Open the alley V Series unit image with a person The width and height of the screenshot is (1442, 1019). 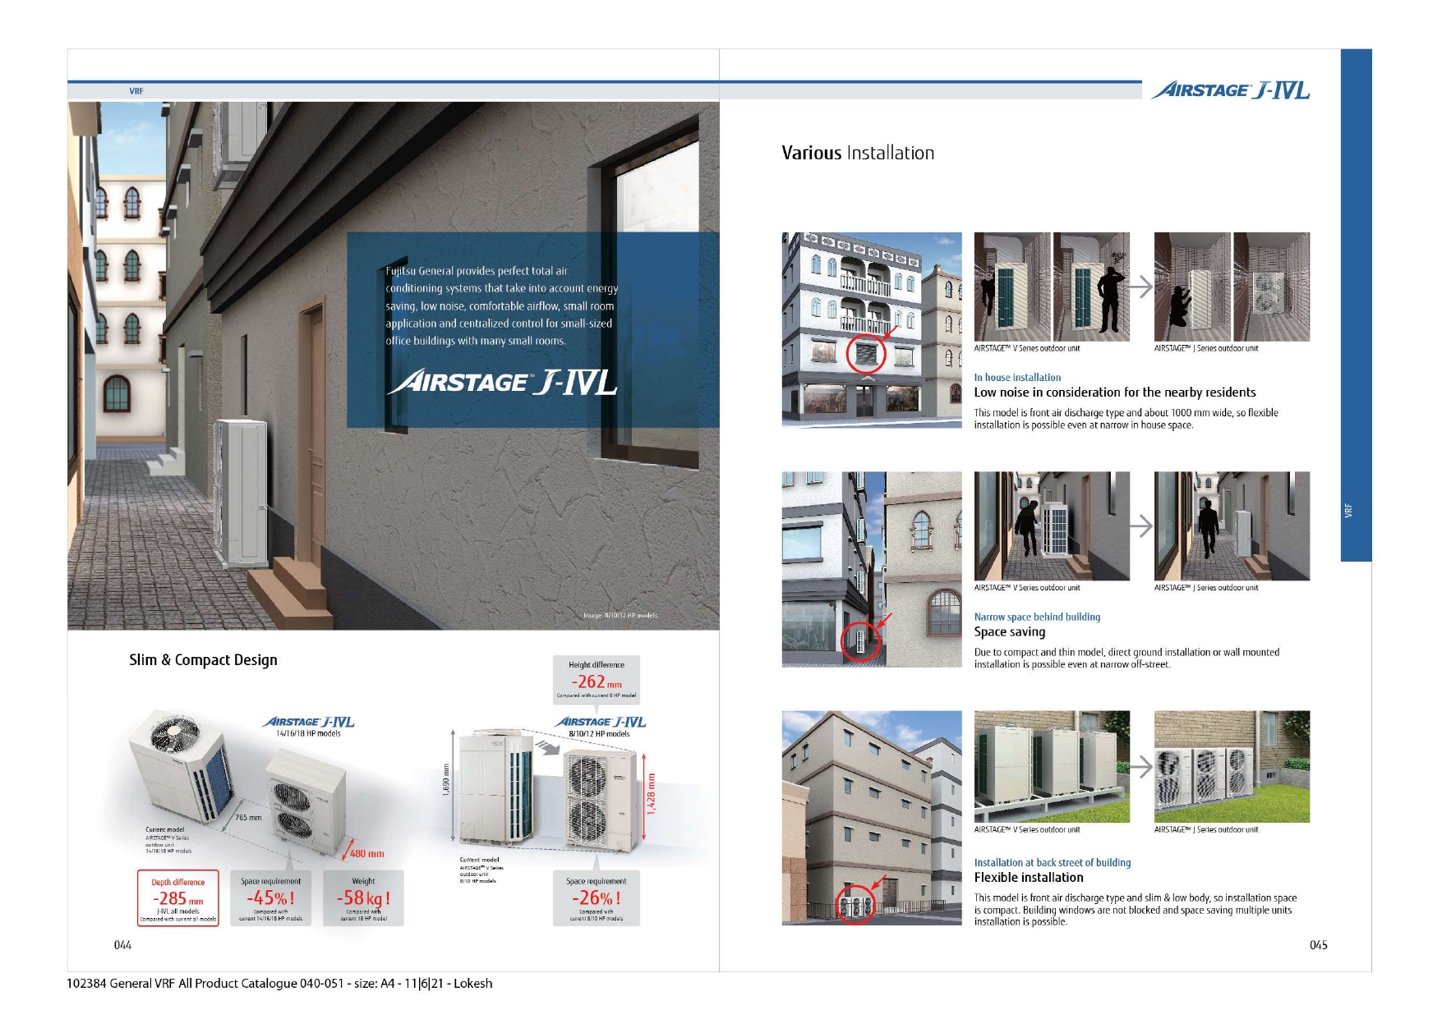click(1052, 526)
